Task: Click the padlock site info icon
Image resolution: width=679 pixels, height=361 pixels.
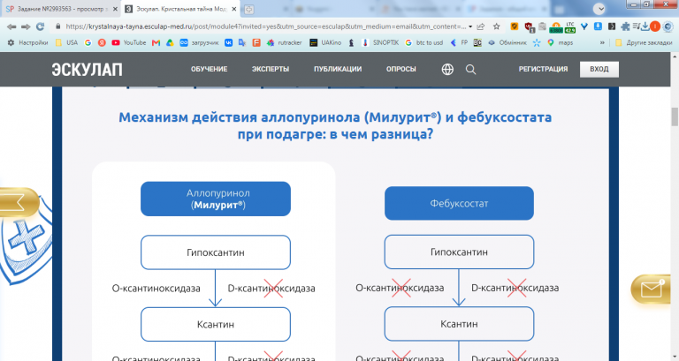Action: click(x=58, y=26)
